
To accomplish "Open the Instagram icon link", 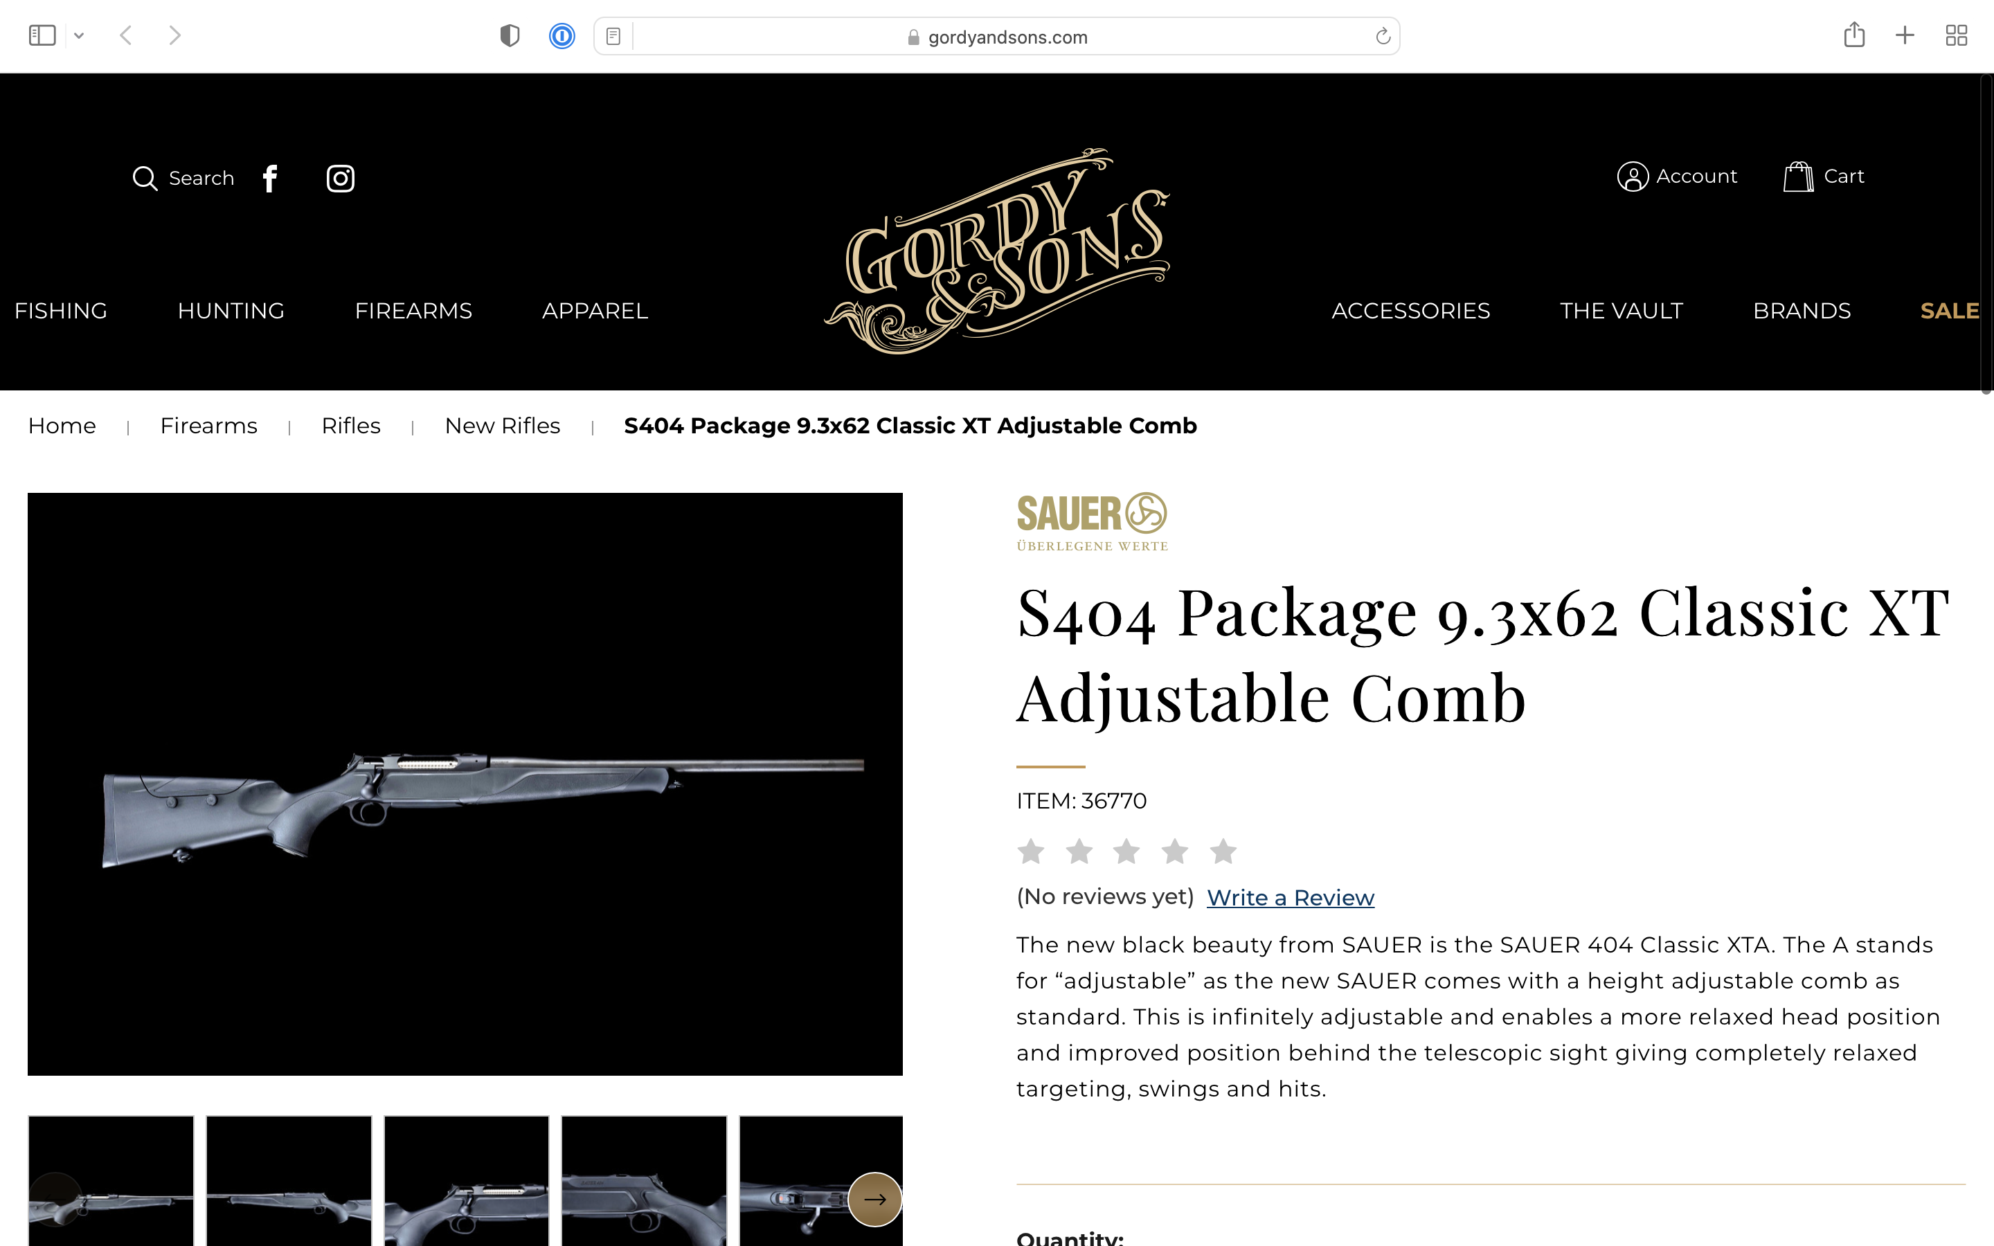I will coord(341,178).
